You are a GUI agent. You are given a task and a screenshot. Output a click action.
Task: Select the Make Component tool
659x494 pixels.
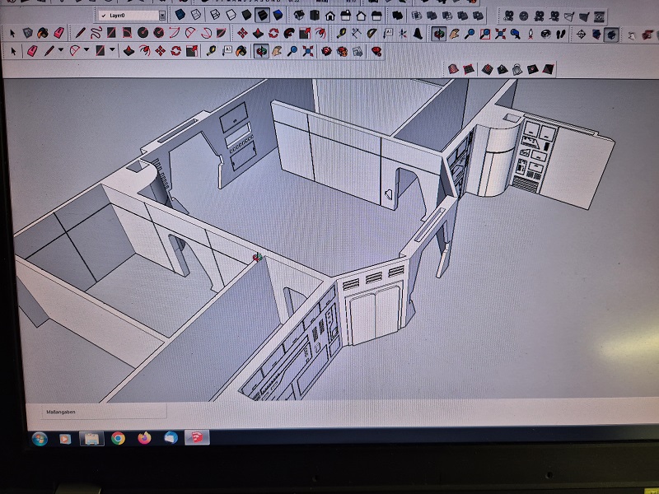tap(27, 33)
